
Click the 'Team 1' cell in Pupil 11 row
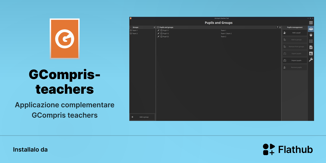pyautogui.click(x=223, y=30)
